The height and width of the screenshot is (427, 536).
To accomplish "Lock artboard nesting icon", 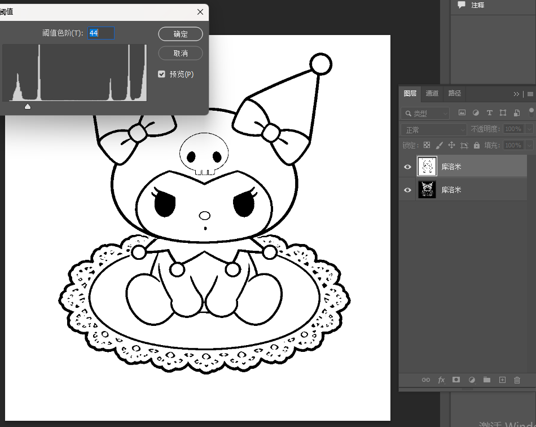I will pos(464,145).
